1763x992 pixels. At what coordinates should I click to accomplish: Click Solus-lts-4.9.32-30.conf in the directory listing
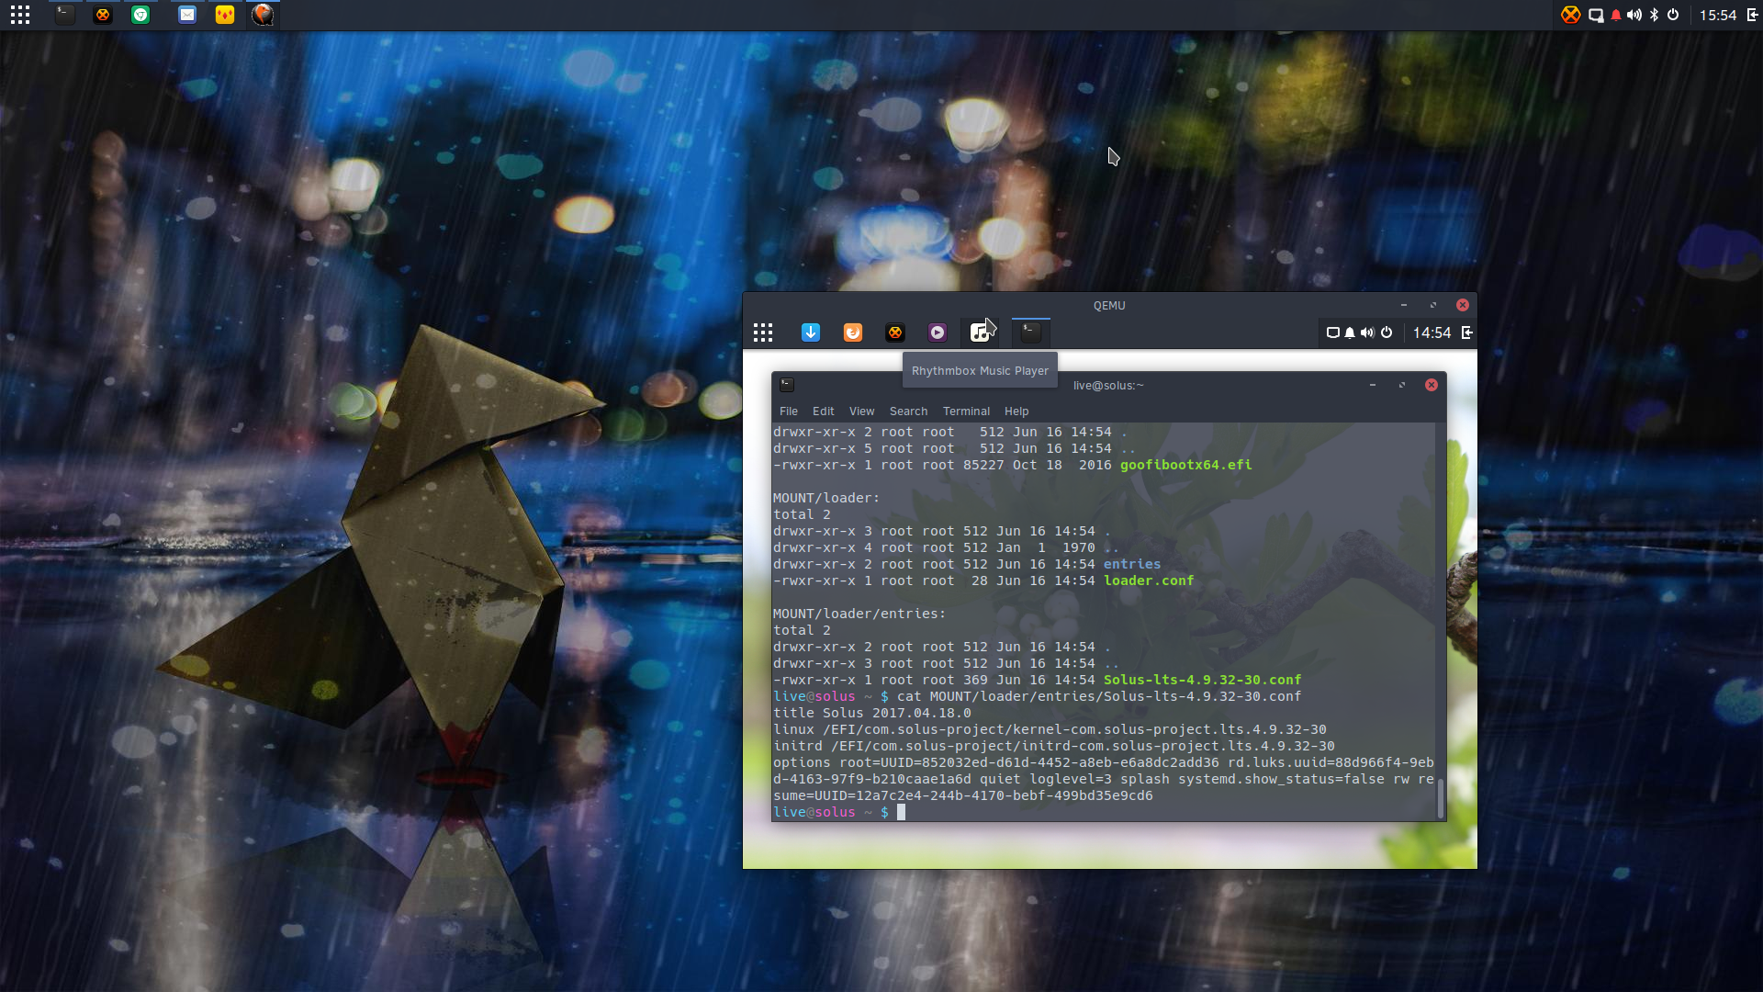click(x=1202, y=680)
